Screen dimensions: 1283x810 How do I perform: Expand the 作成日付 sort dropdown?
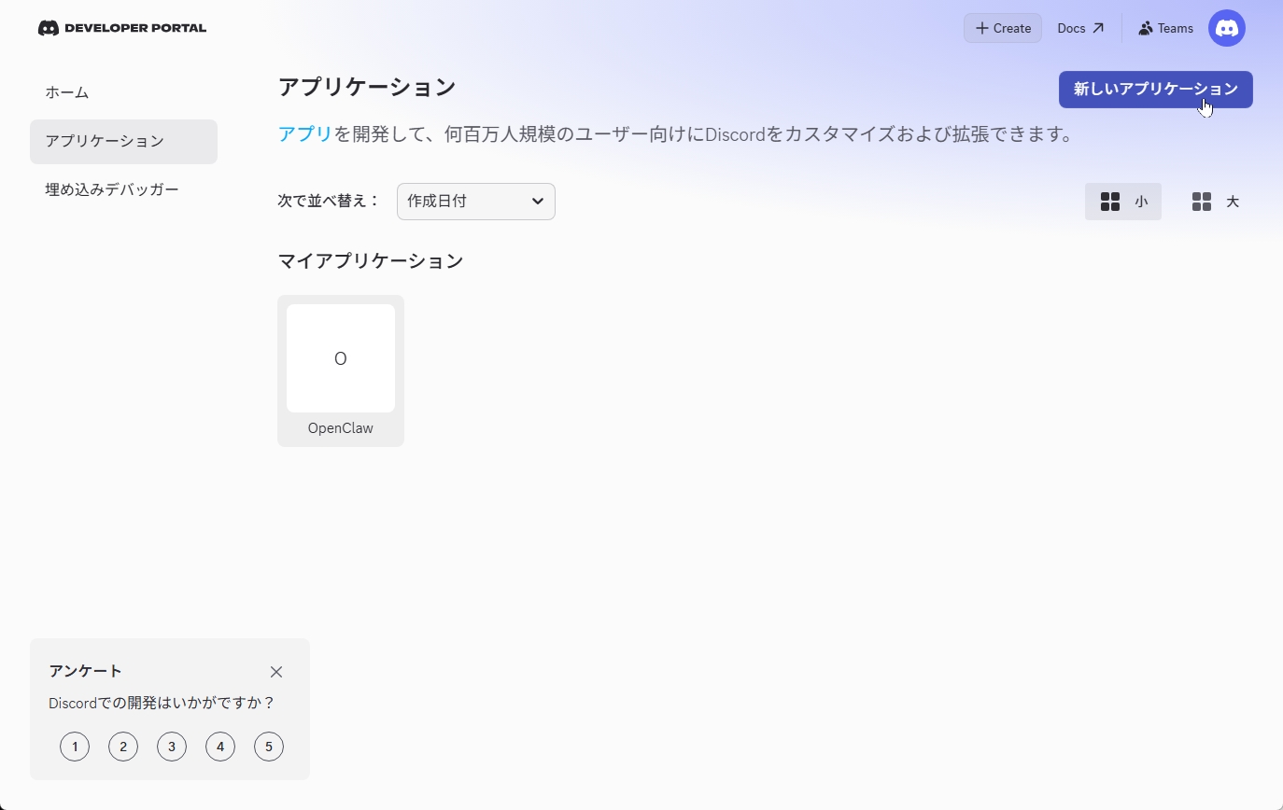(476, 202)
